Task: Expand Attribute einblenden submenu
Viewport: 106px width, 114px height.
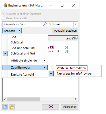Action: (x=25, y=61)
